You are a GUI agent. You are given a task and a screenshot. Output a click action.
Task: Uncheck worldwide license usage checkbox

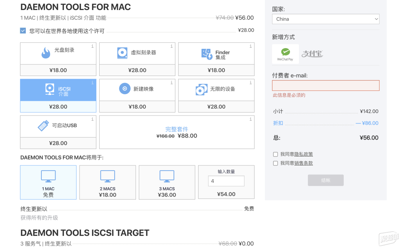[23, 31]
